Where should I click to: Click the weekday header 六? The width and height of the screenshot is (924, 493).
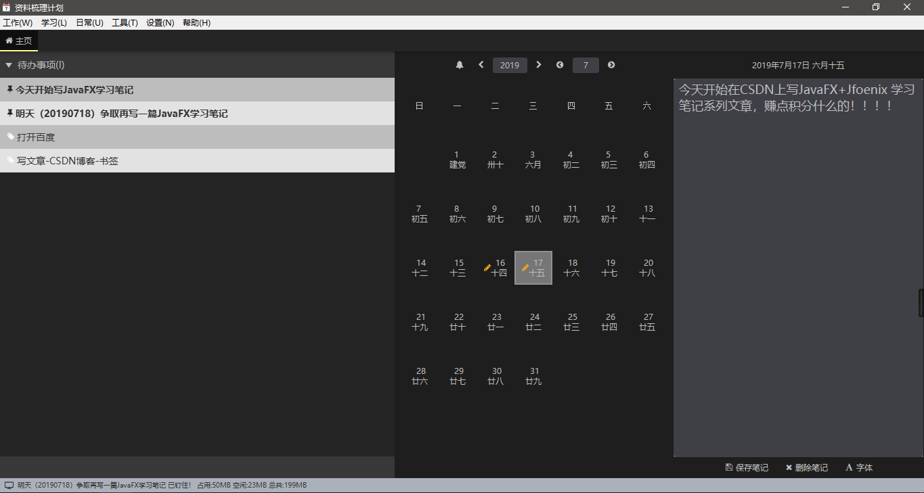[x=647, y=106]
